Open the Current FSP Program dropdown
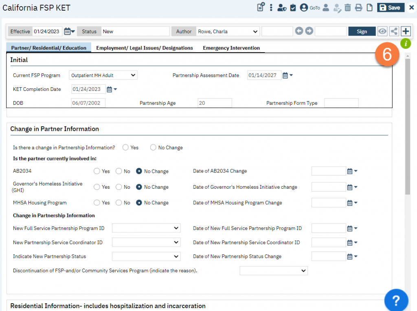The height and width of the screenshot is (311, 417). pos(103,75)
